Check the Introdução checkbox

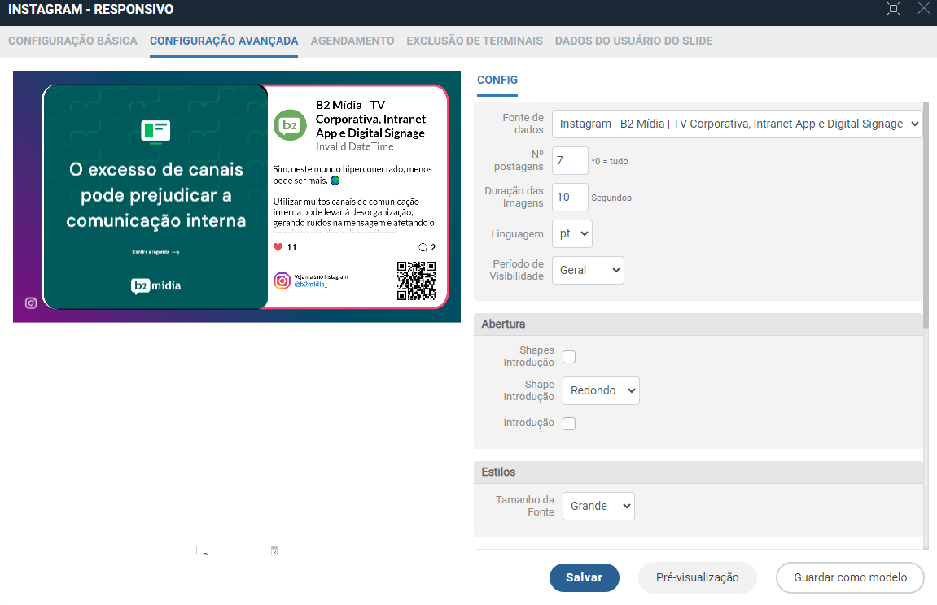pyautogui.click(x=569, y=424)
